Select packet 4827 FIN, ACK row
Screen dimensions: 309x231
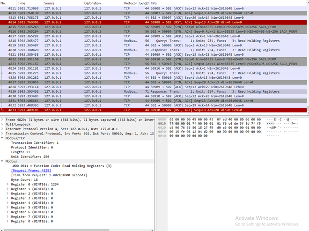tap(153, 82)
